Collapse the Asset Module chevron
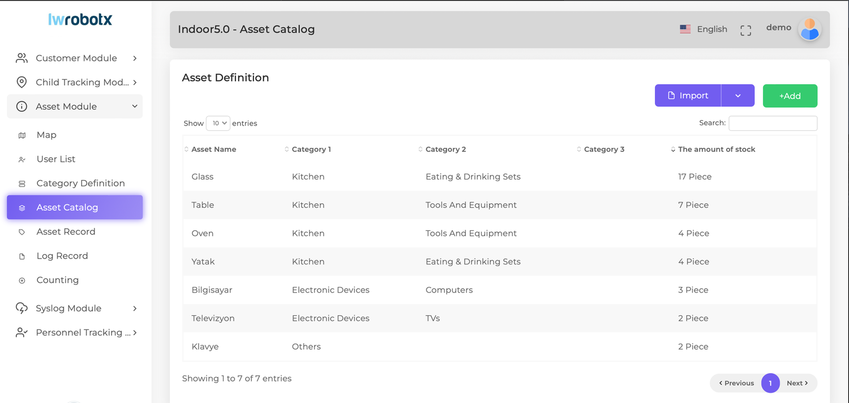The width and height of the screenshot is (849, 403). [135, 106]
